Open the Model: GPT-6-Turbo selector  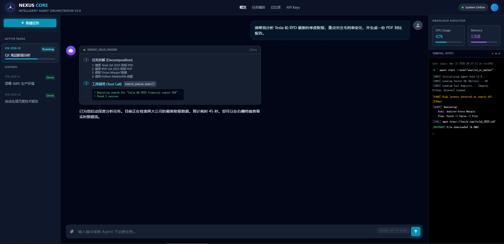click(x=393, y=230)
